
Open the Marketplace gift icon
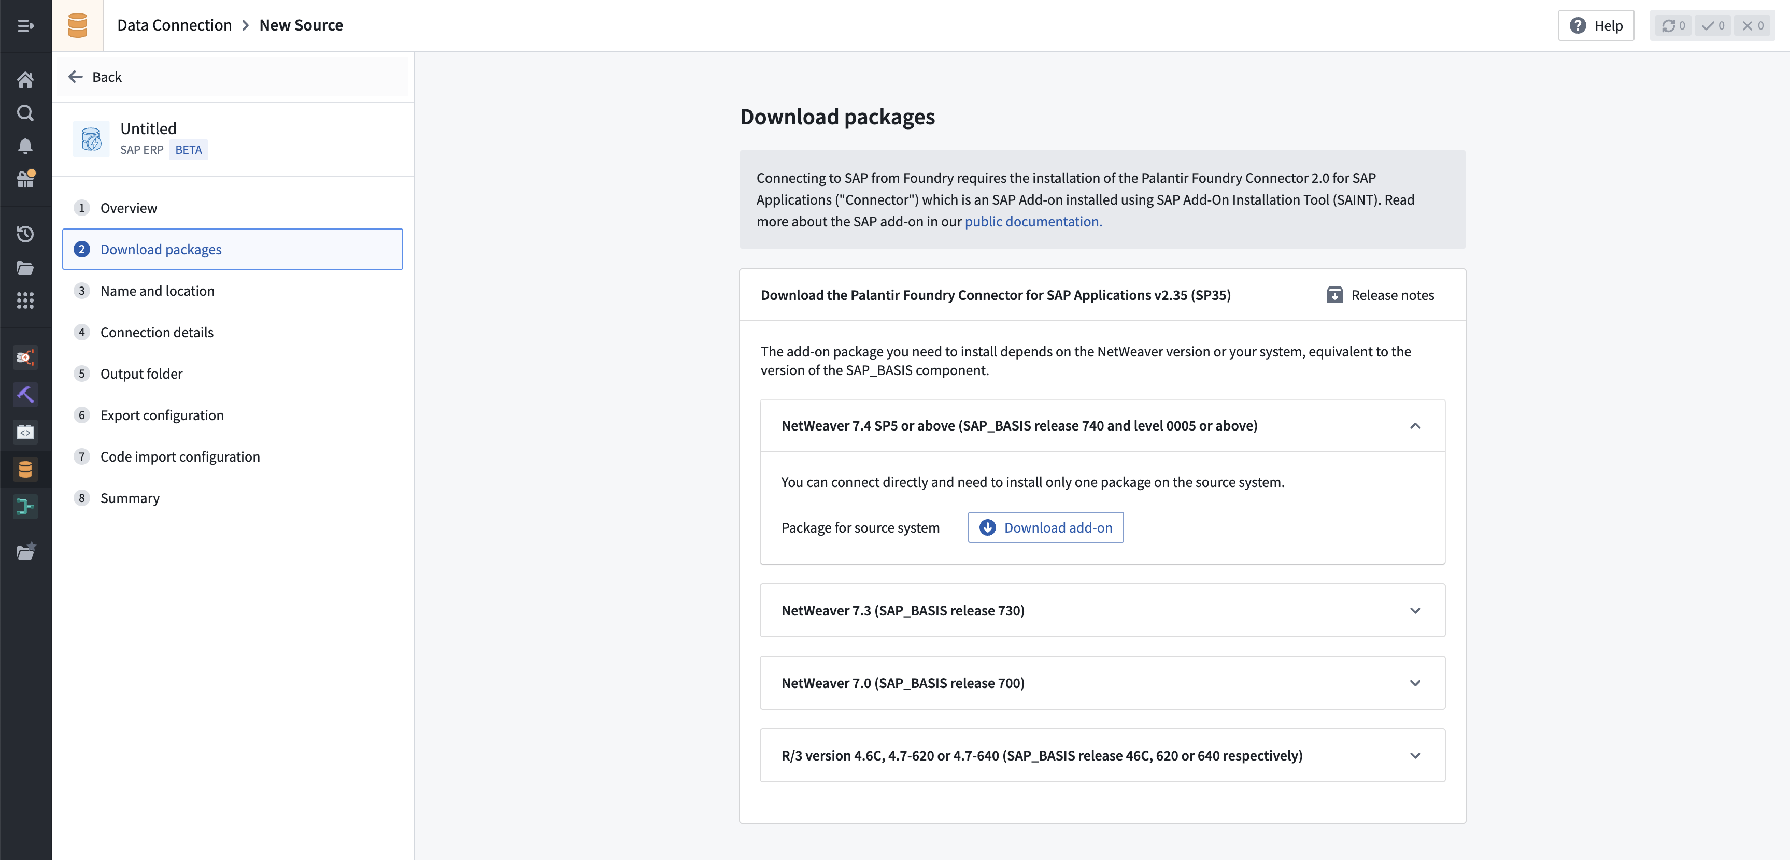click(26, 179)
